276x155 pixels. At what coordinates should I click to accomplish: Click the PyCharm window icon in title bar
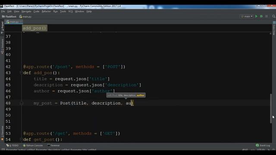point(2,6)
